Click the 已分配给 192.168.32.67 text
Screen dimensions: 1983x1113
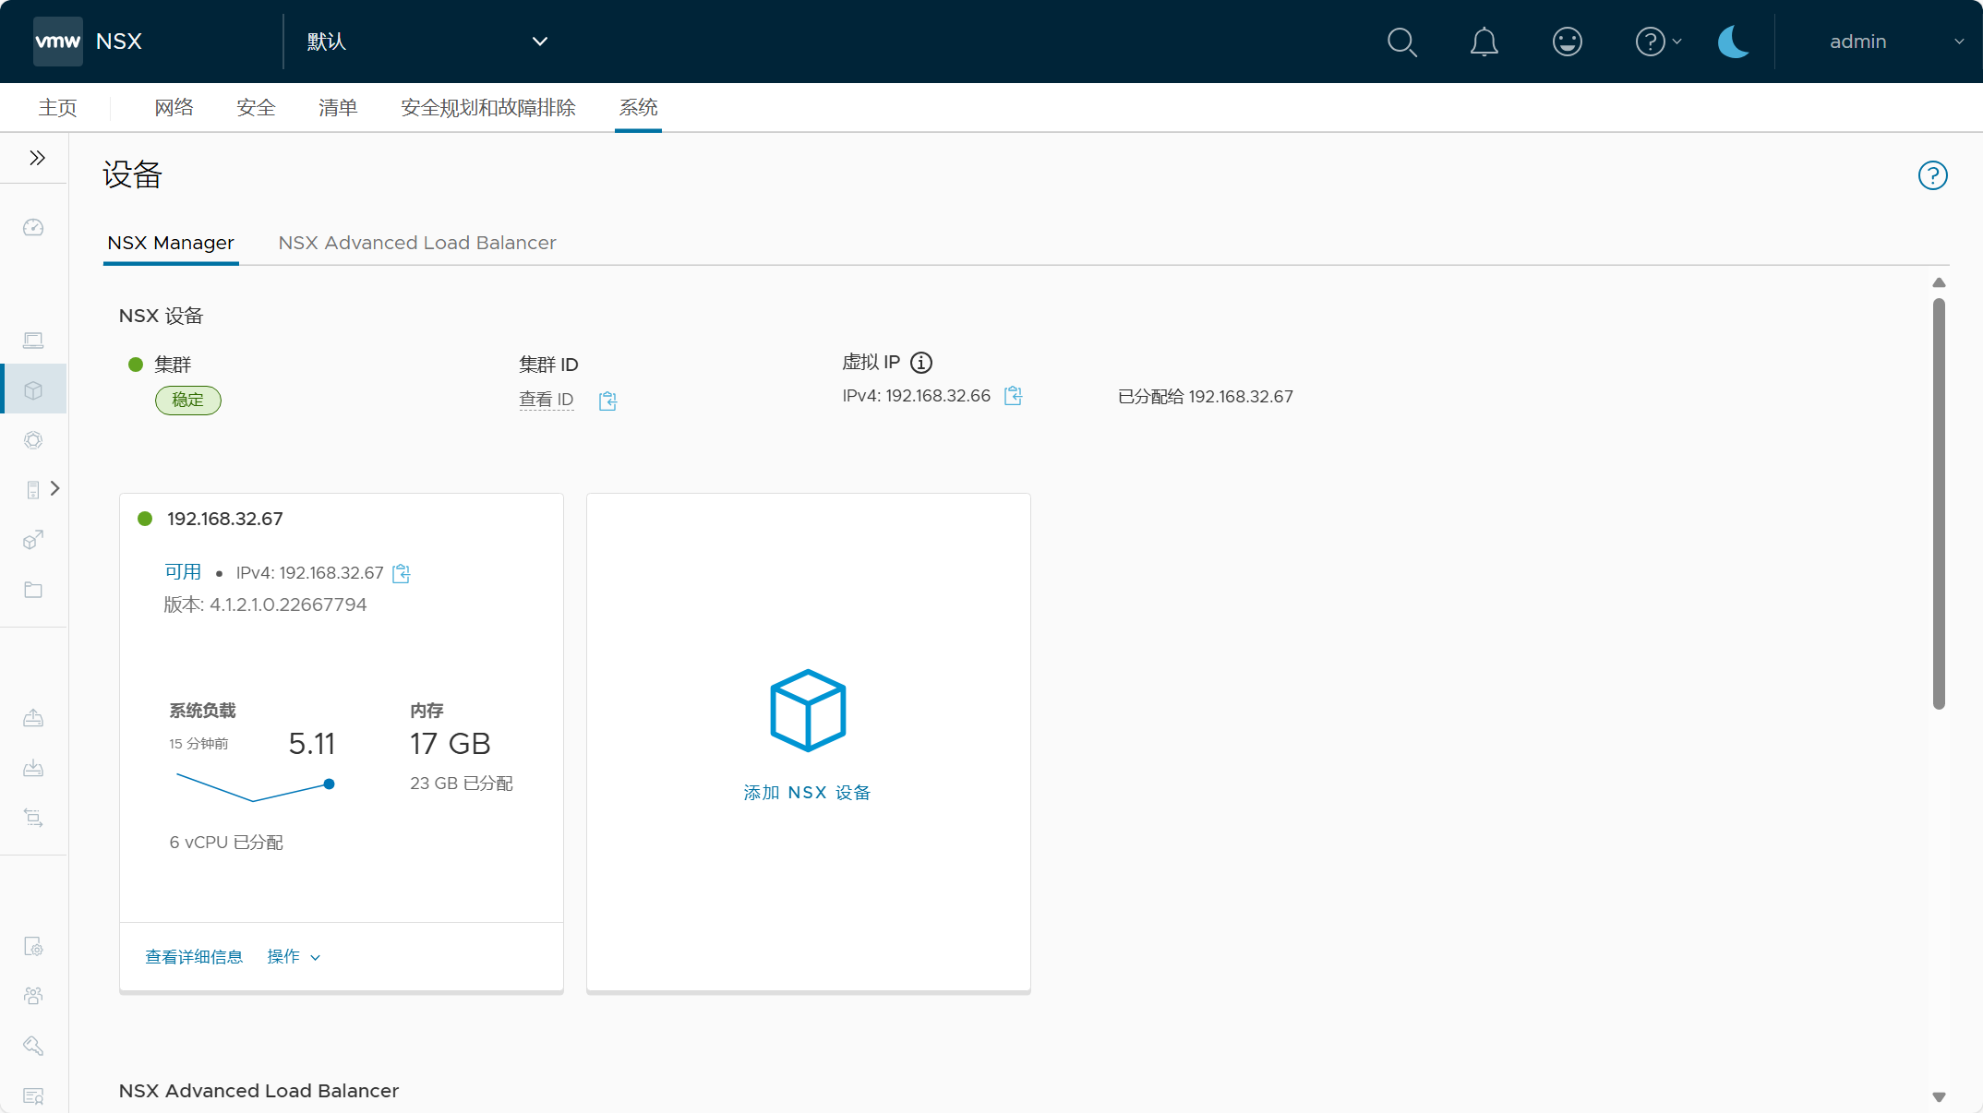(1205, 397)
